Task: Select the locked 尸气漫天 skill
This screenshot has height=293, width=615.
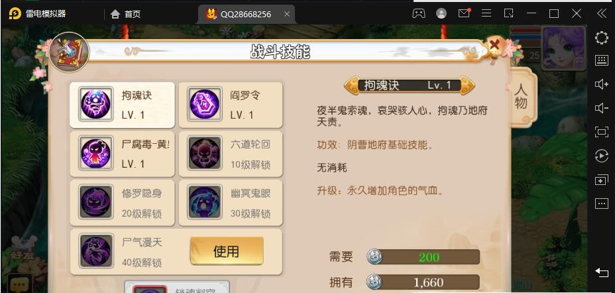Action: point(123,251)
